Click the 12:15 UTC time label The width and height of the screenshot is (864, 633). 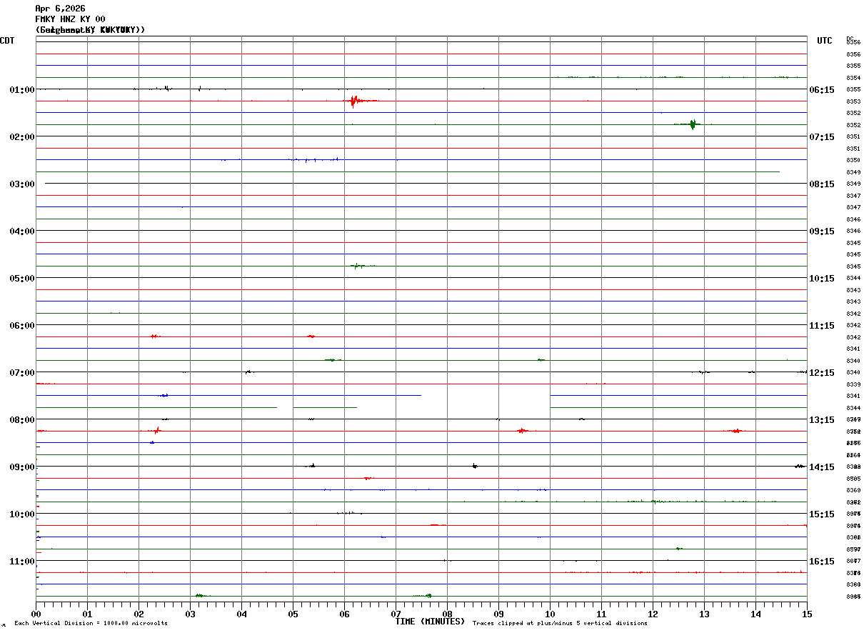click(x=822, y=372)
